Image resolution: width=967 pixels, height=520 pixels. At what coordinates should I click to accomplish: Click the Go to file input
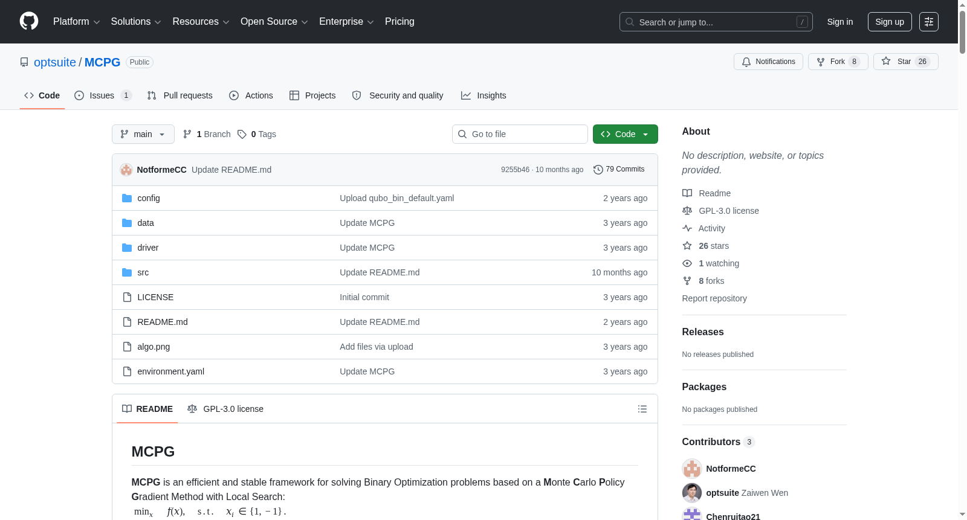click(520, 134)
